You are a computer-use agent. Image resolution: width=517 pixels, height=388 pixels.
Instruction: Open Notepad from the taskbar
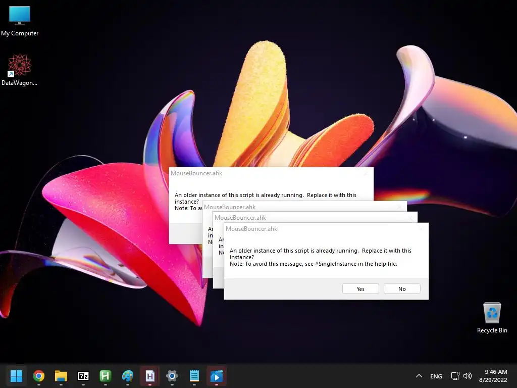click(x=194, y=376)
